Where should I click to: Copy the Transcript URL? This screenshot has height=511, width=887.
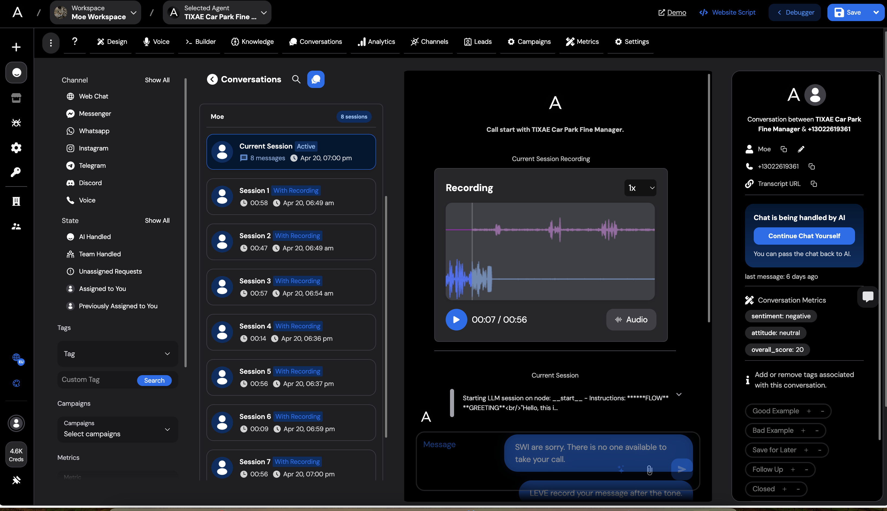814,184
